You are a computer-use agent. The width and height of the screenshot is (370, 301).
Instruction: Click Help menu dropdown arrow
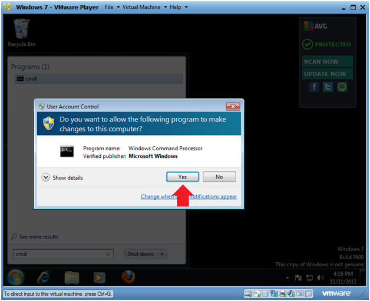coord(186,7)
